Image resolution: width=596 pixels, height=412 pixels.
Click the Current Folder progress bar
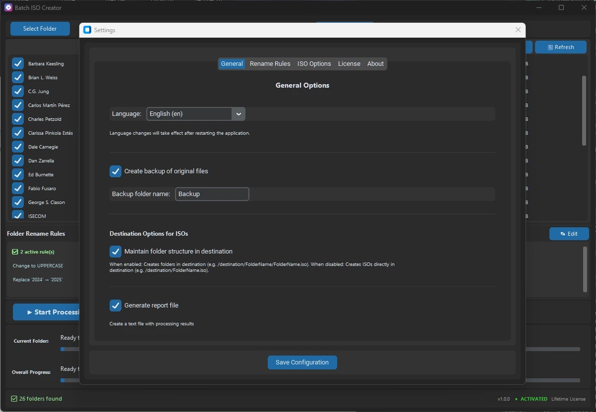[x=553, y=349]
